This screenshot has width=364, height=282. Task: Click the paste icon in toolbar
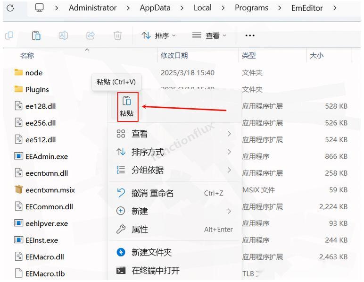36,35
